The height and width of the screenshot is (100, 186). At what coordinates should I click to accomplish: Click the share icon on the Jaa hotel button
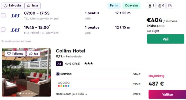(31, 54)
